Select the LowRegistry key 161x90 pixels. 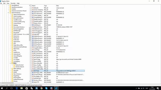[x=17, y=61]
